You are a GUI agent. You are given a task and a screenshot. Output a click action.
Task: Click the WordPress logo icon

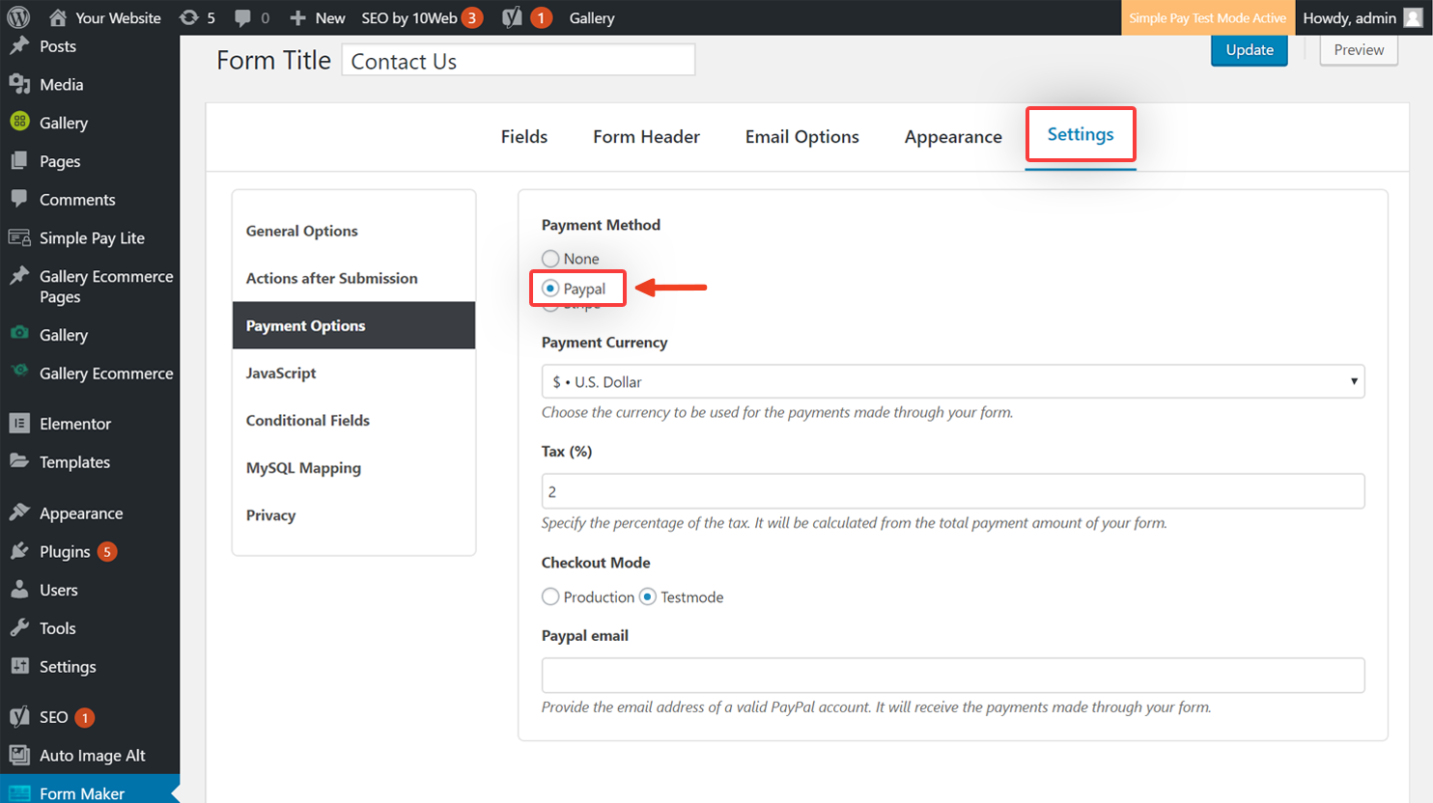coord(18,17)
